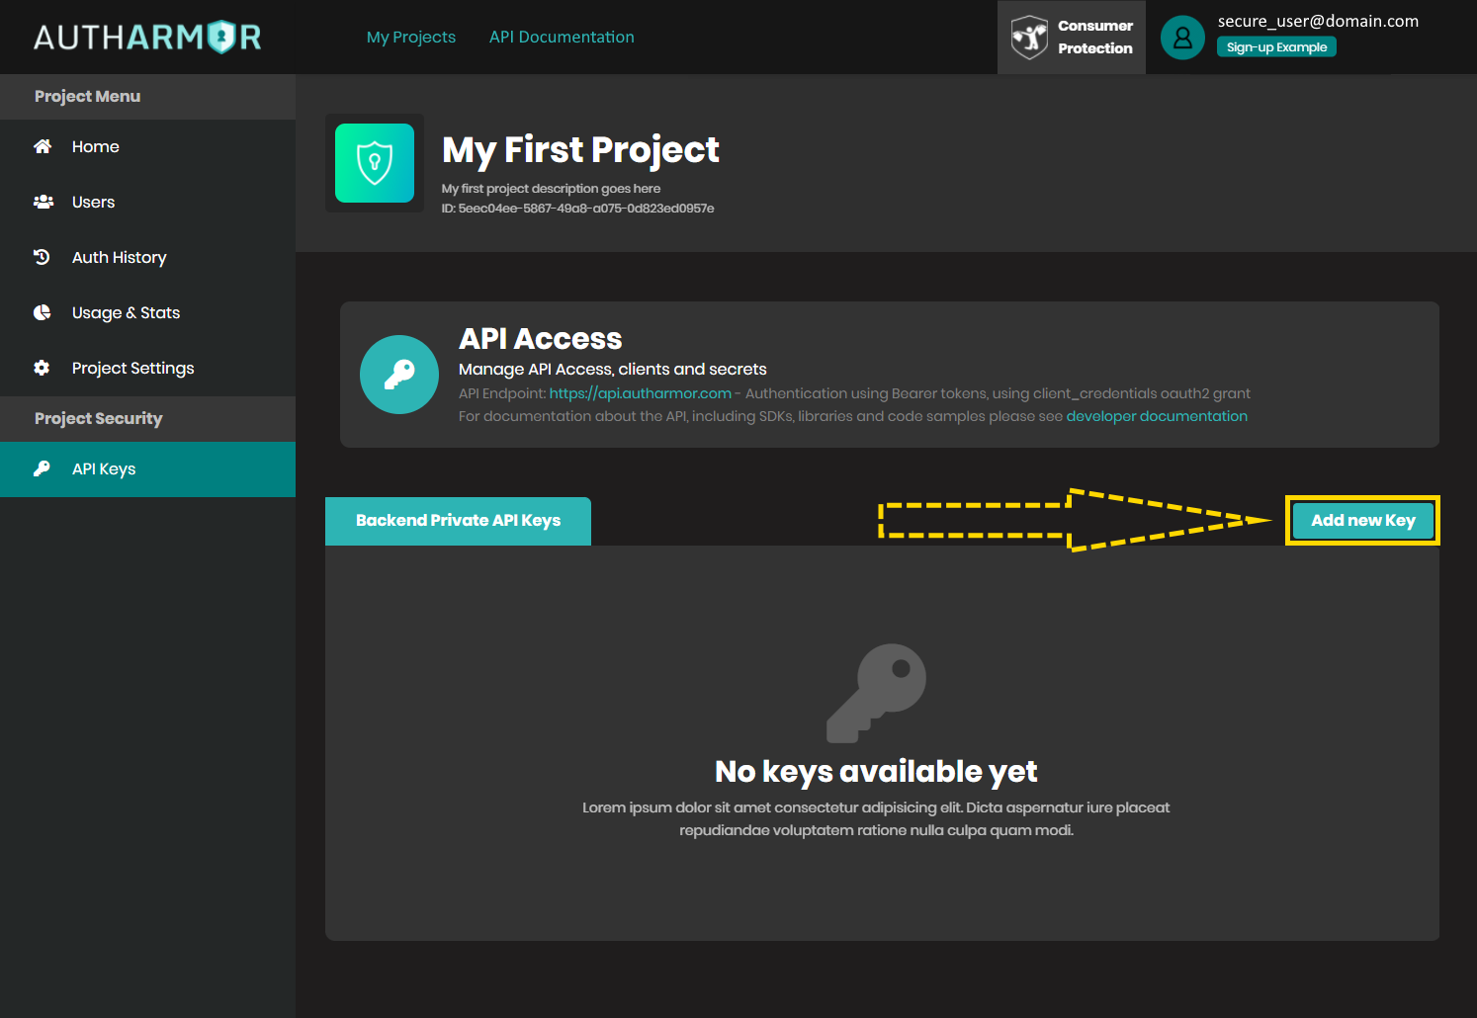The image size is (1477, 1018).
Task: Click the My First Project title
Action: click(x=580, y=150)
